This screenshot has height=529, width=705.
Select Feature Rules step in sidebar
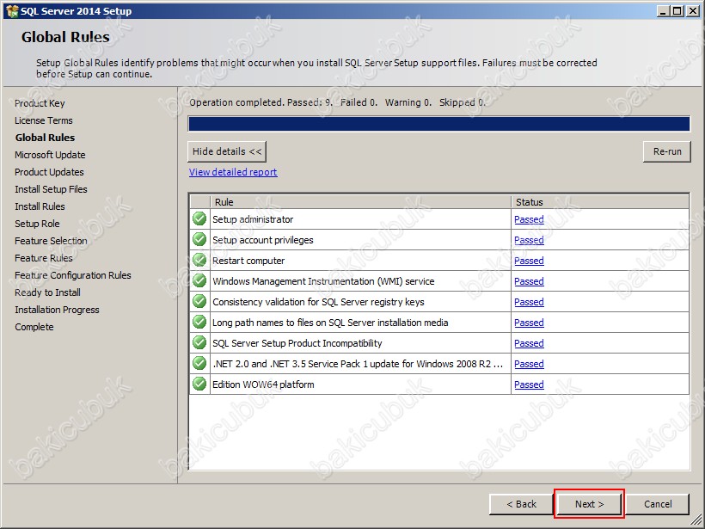coord(44,258)
